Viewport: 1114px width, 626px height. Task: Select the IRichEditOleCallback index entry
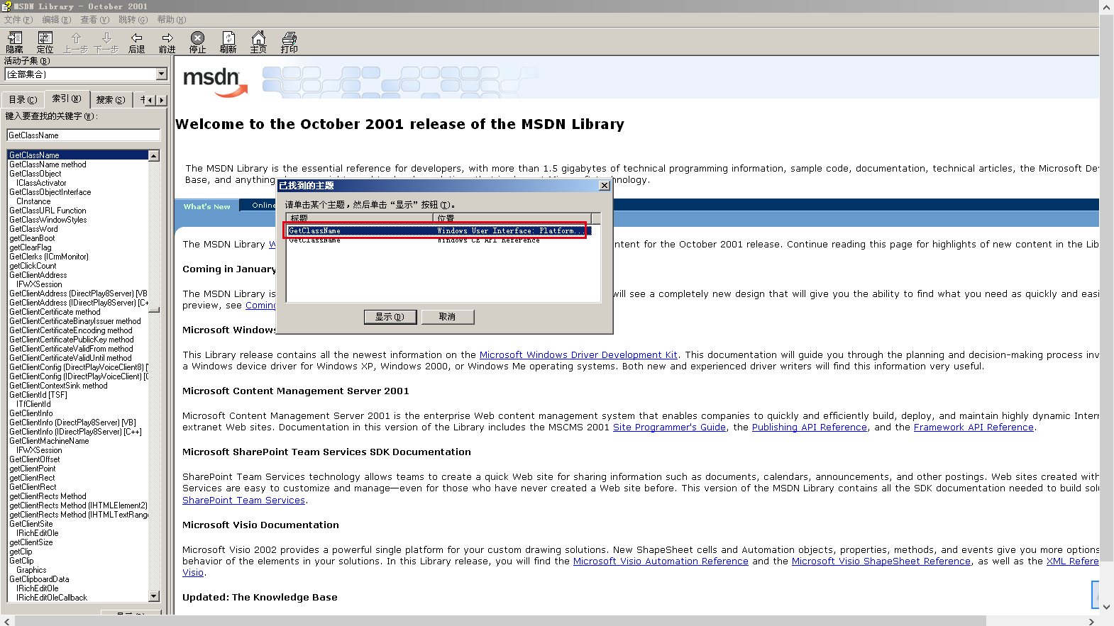click(52, 598)
